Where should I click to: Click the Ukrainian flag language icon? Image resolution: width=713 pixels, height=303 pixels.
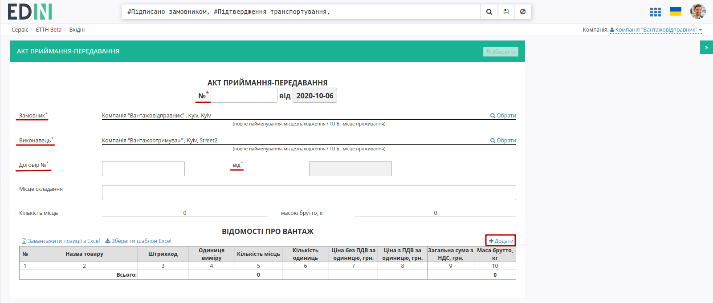click(x=676, y=12)
